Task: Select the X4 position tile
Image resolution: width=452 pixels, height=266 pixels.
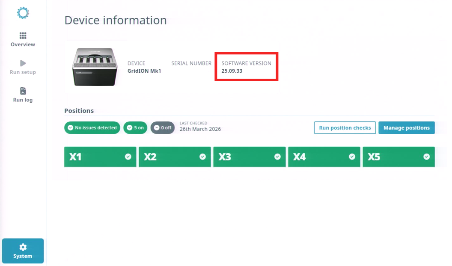Action: pos(324,157)
